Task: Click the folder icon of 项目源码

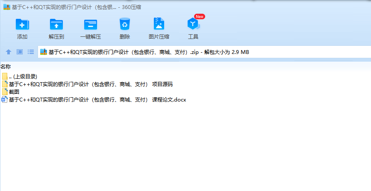Action: [x=5, y=84]
